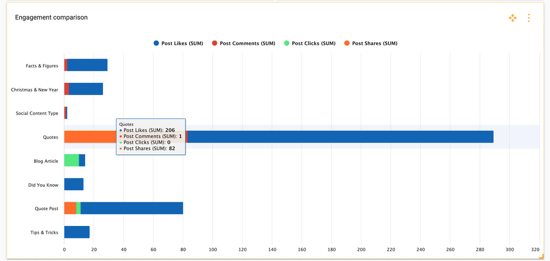Image resolution: width=550 pixels, height=261 pixels.
Task: Toggle Post Shares (SUM) legend entry
Action: pyautogui.click(x=370, y=43)
